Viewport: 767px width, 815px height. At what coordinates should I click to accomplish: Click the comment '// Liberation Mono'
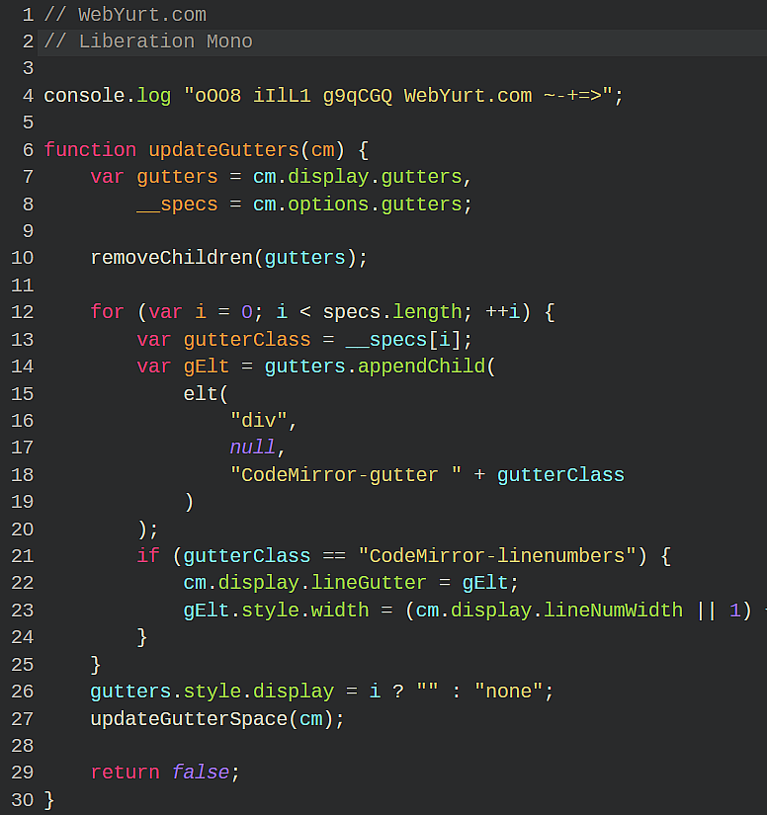148,41
